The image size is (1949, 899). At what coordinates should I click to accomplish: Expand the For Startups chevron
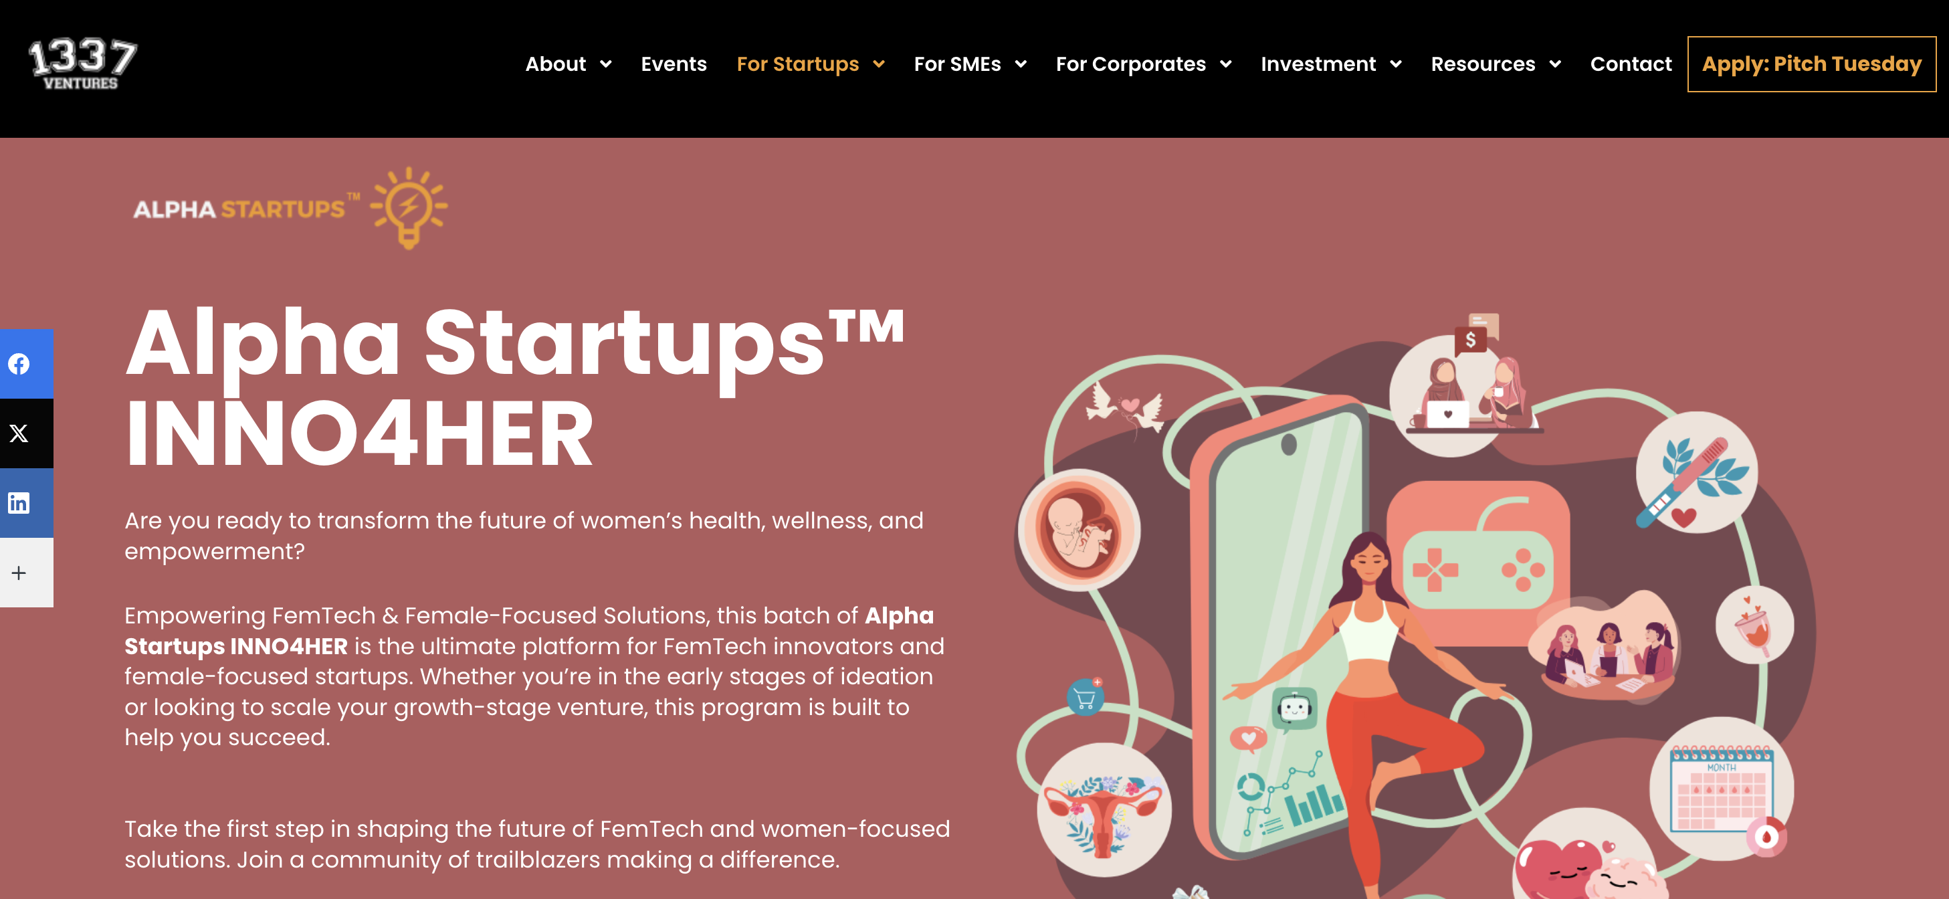(x=879, y=64)
